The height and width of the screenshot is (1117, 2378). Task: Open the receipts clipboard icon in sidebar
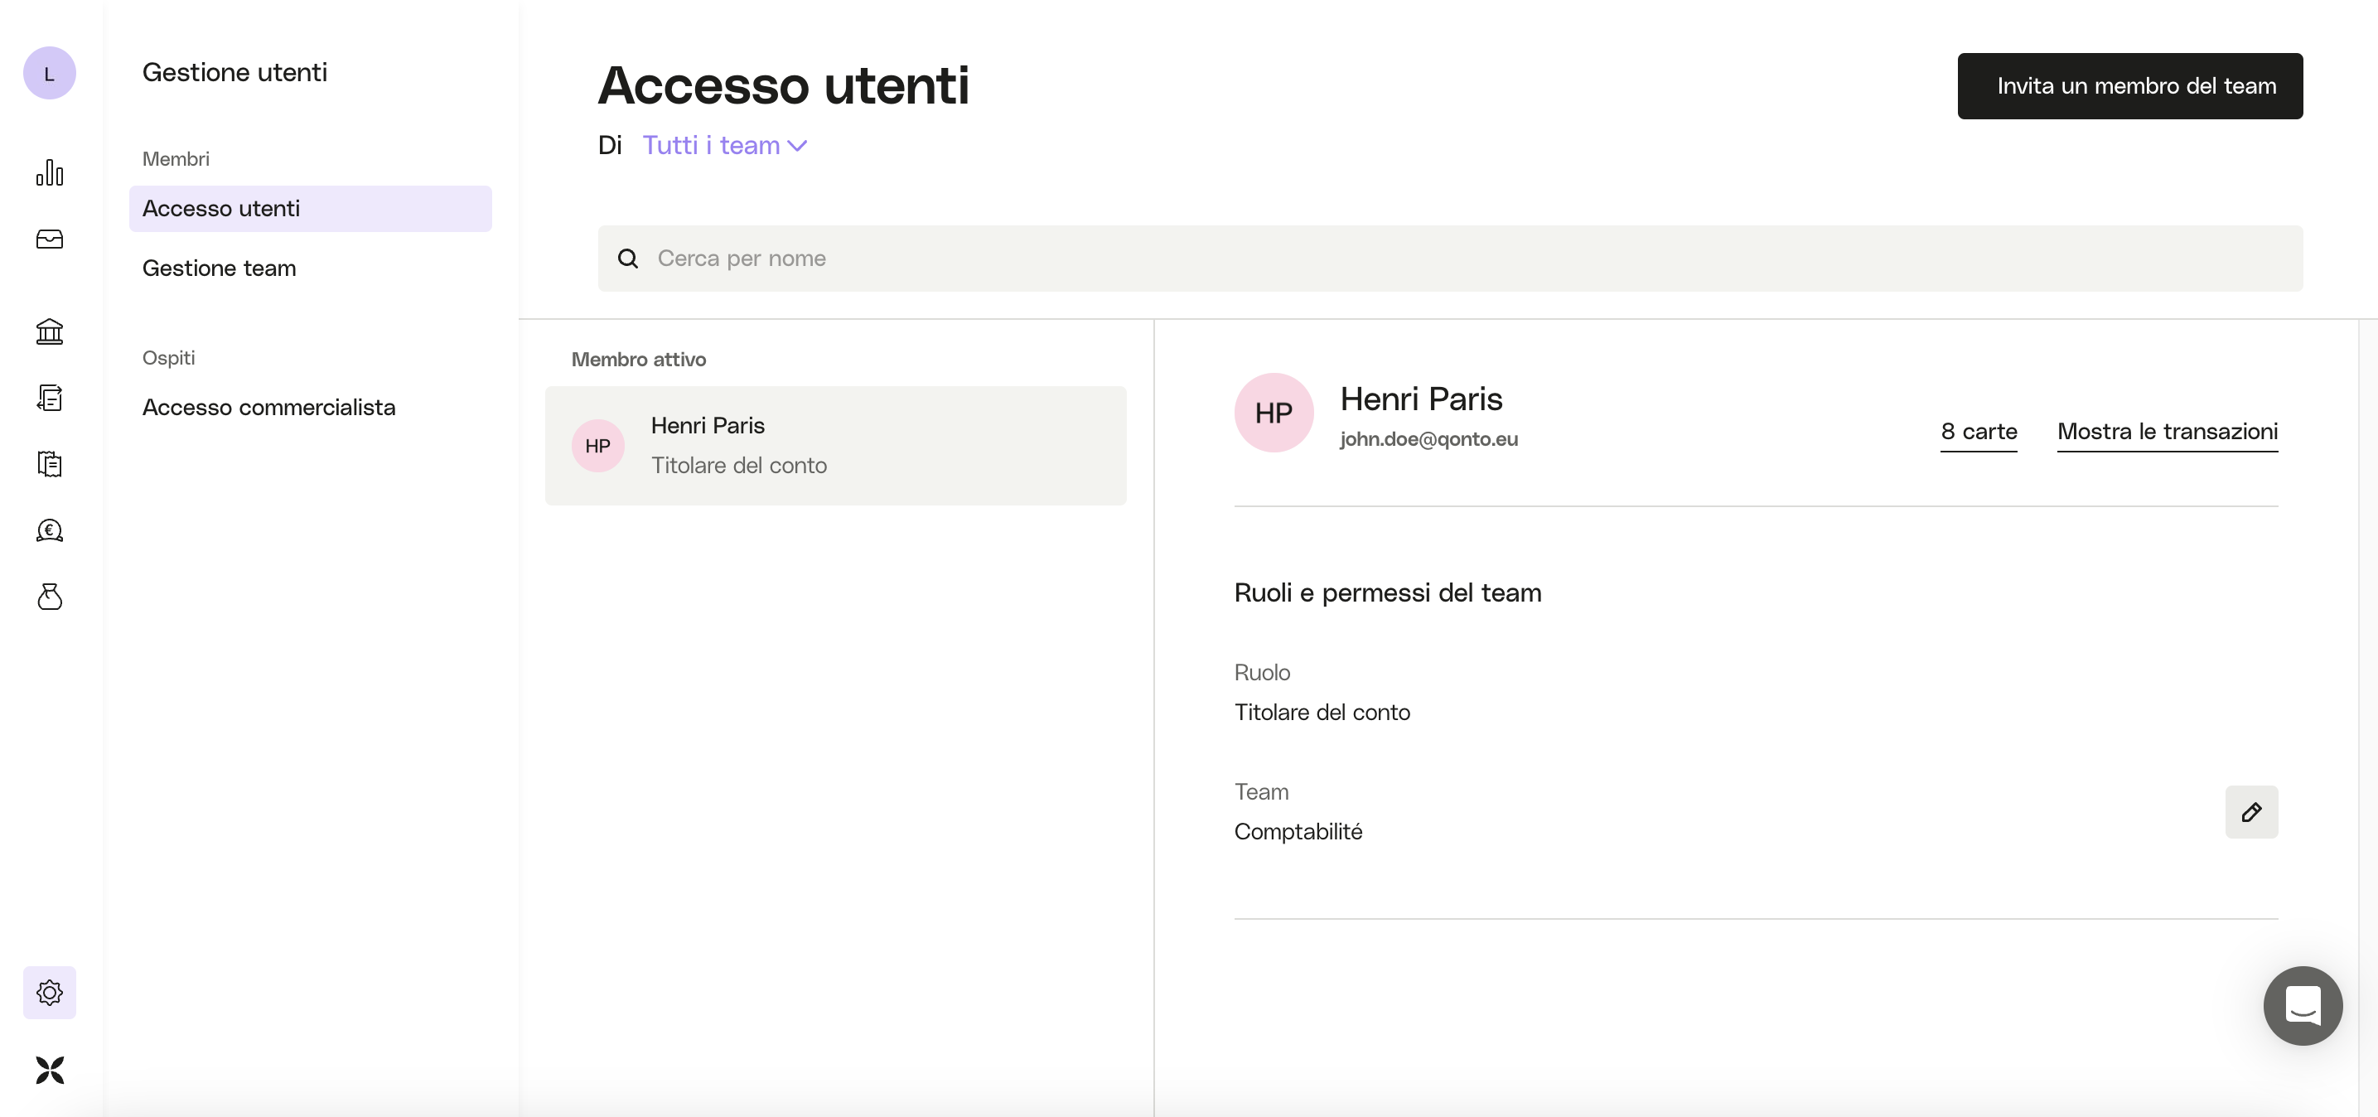50,463
